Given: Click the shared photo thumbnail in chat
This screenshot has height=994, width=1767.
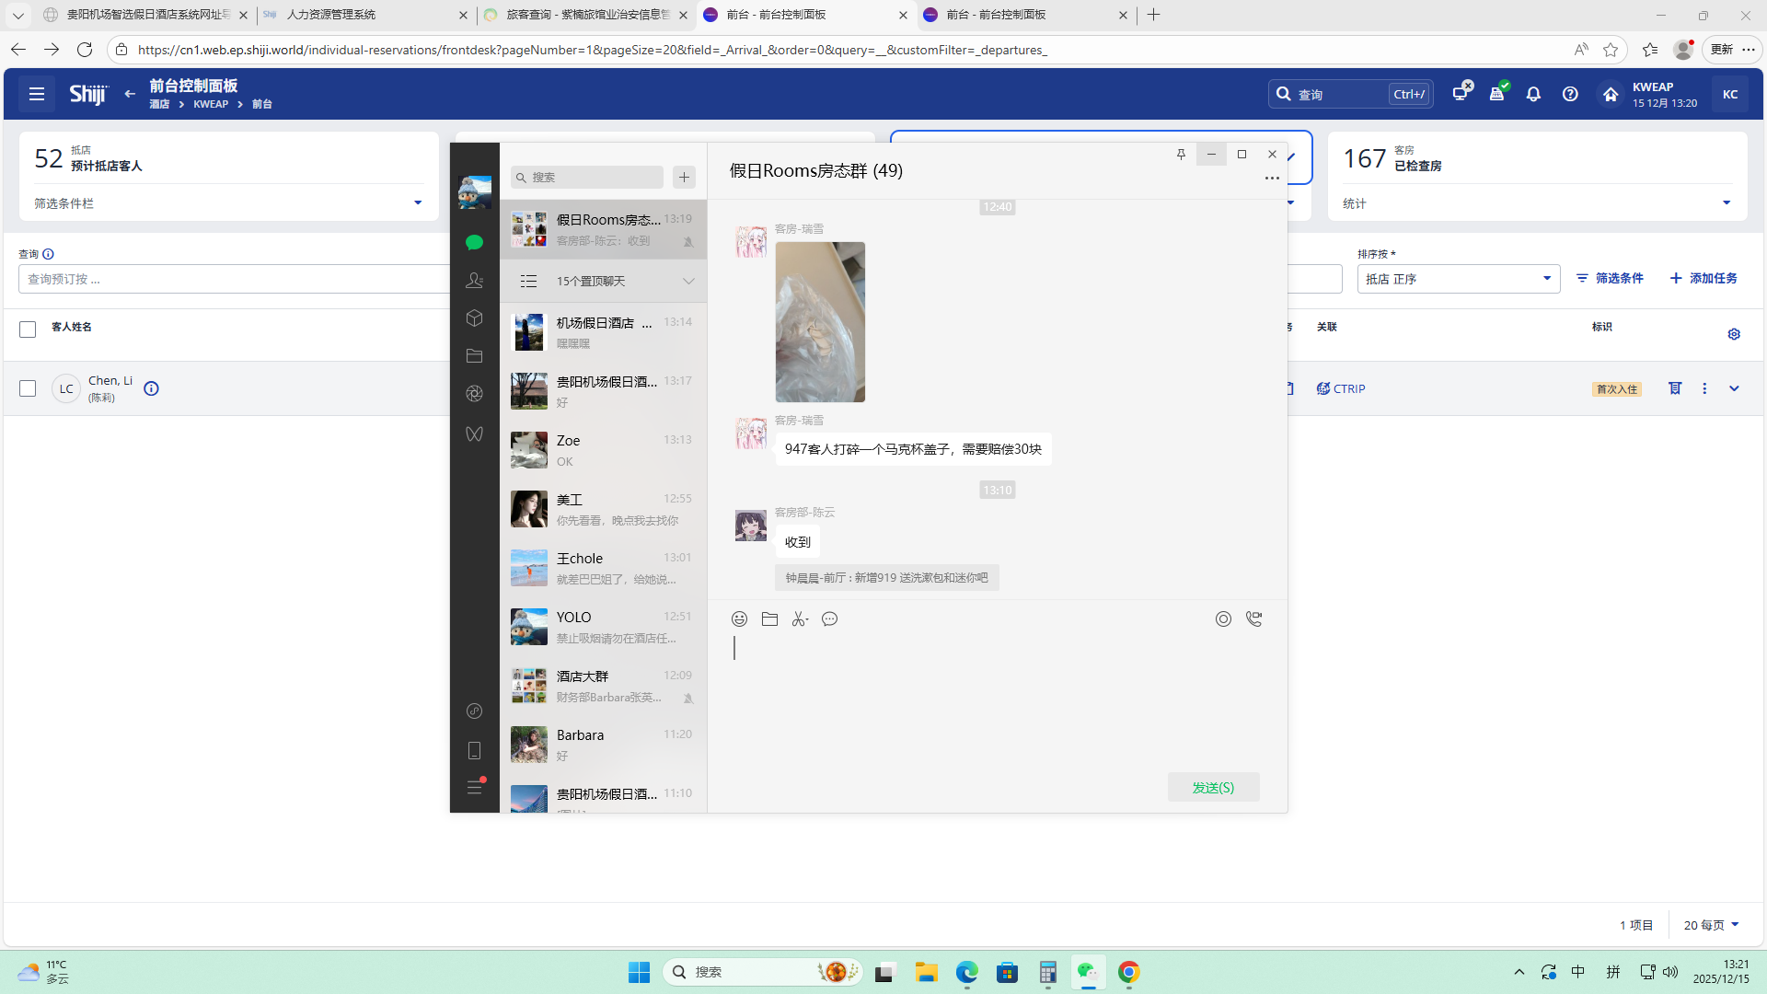Looking at the screenshot, I should [x=819, y=321].
